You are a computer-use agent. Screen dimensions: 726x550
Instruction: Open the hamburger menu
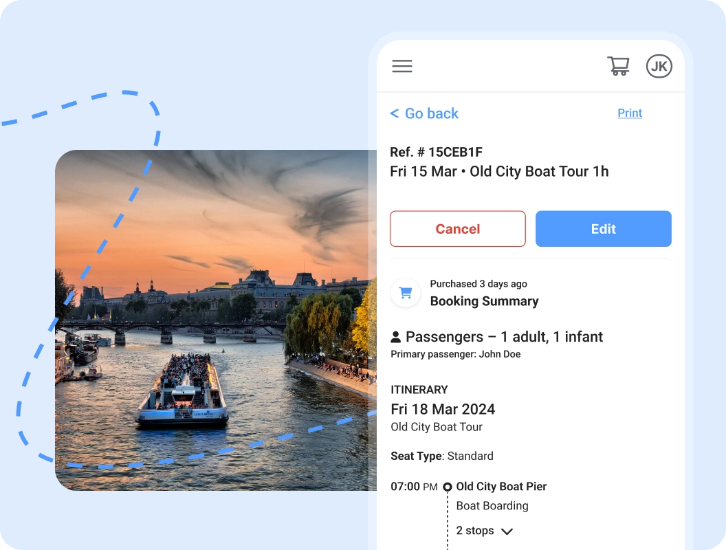[x=402, y=66]
